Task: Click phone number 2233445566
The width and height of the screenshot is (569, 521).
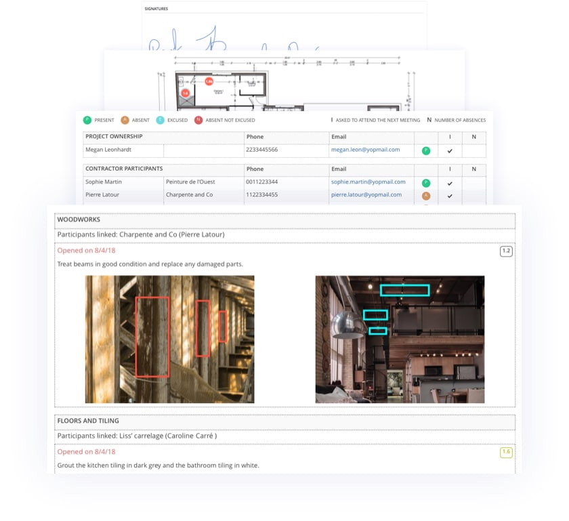Action: coord(261,150)
